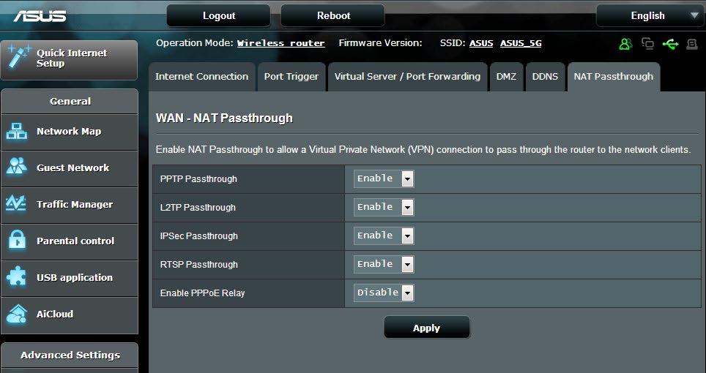Open the L2TP Passthrough dropdown
706x373 pixels.
pos(384,207)
